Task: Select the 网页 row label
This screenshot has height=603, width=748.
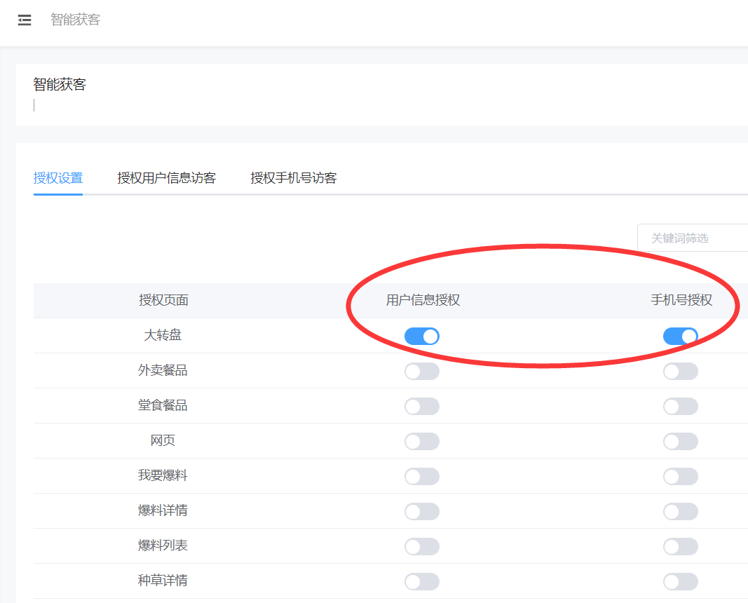Action: point(163,440)
